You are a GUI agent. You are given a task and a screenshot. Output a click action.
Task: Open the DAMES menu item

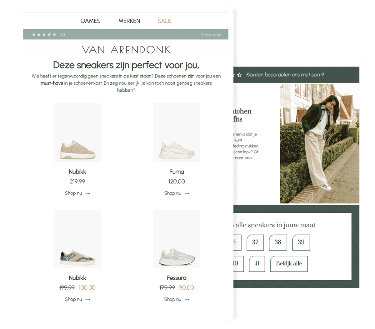[91, 21]
